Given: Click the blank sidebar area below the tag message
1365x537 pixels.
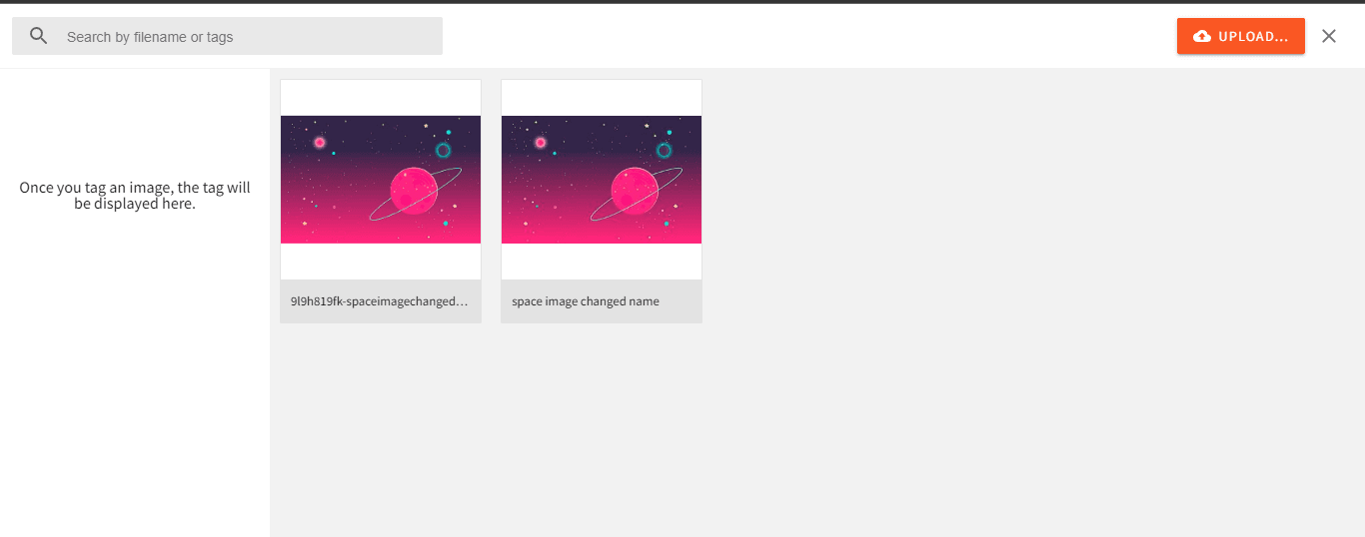Looking at the screenshot, I should point(135,399).
